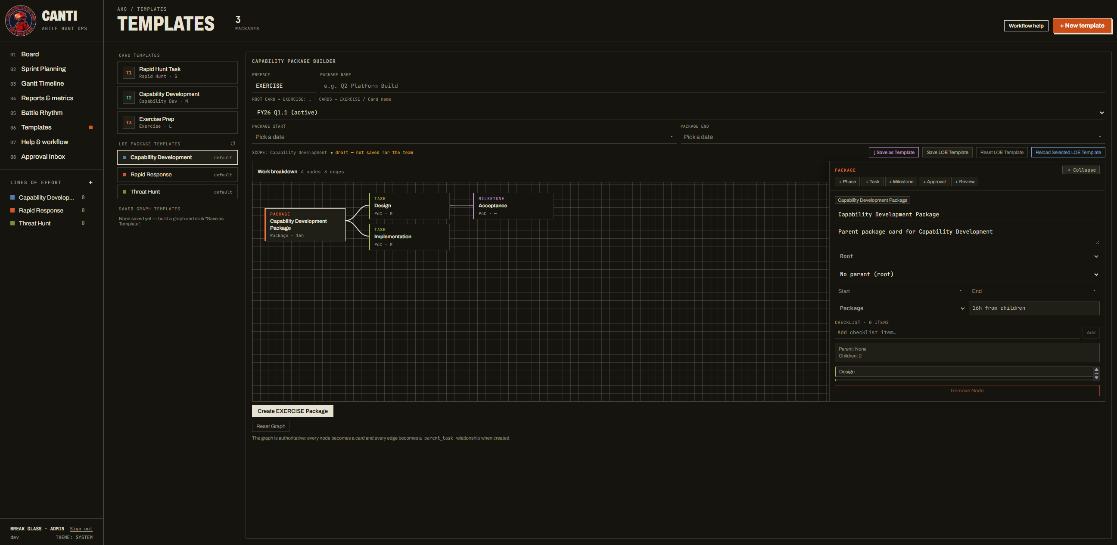Select the Design task node
Viewport: 1117px width, 545px height.
(x=409, y=206)
